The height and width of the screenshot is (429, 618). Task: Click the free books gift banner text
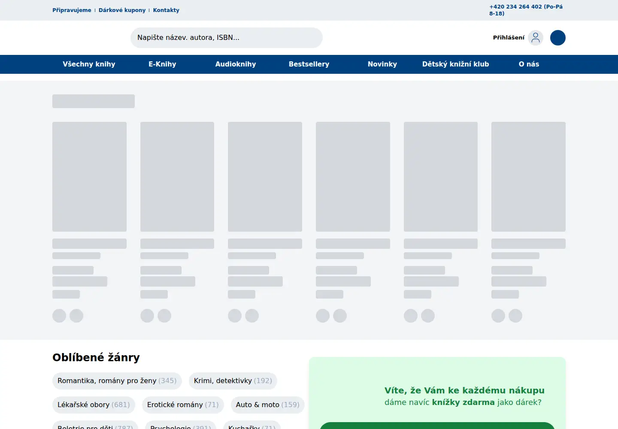click(x=464, y=396)
